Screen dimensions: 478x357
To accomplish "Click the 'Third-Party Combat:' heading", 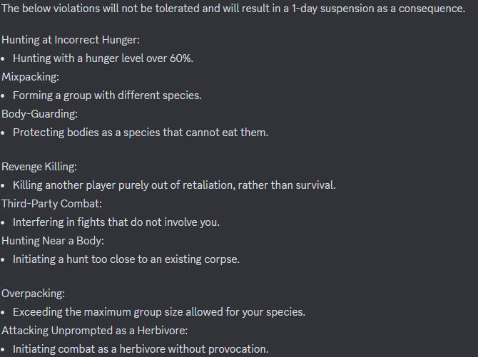I will coord(52,204).
